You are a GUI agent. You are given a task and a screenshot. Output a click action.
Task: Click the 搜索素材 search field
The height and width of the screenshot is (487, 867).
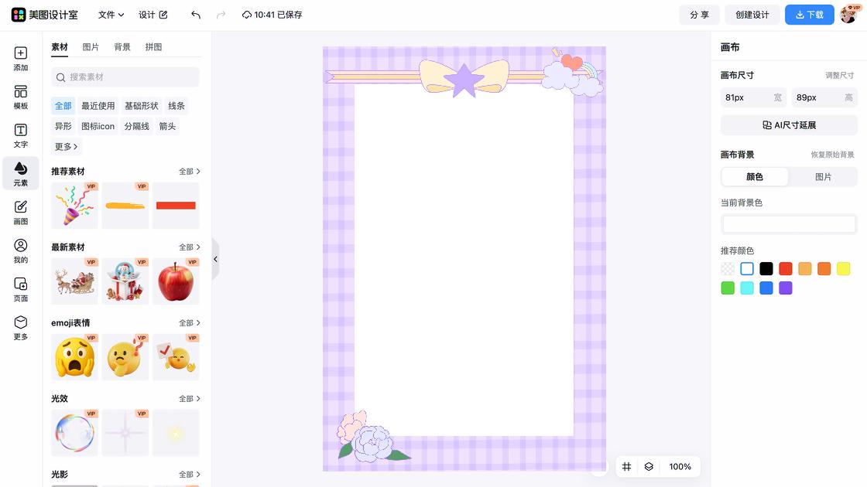click(125, 77)
